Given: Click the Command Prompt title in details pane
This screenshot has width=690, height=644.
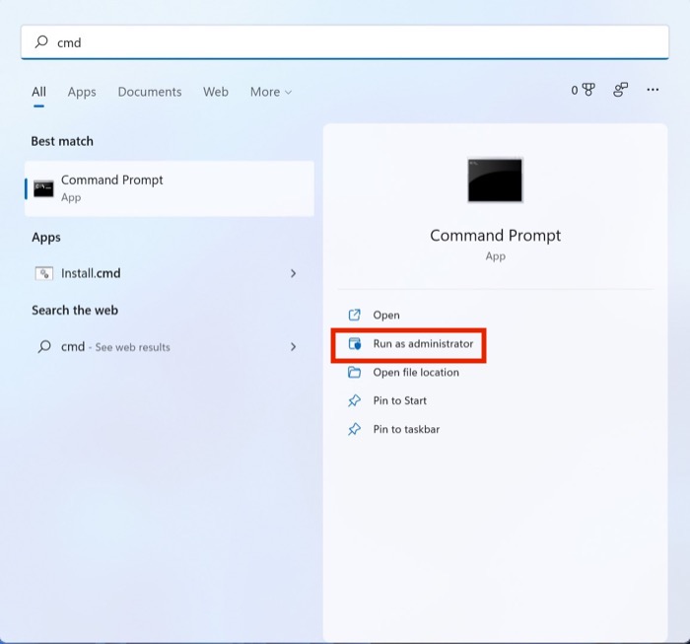Looking at the screenshot, I should (495, 236).
